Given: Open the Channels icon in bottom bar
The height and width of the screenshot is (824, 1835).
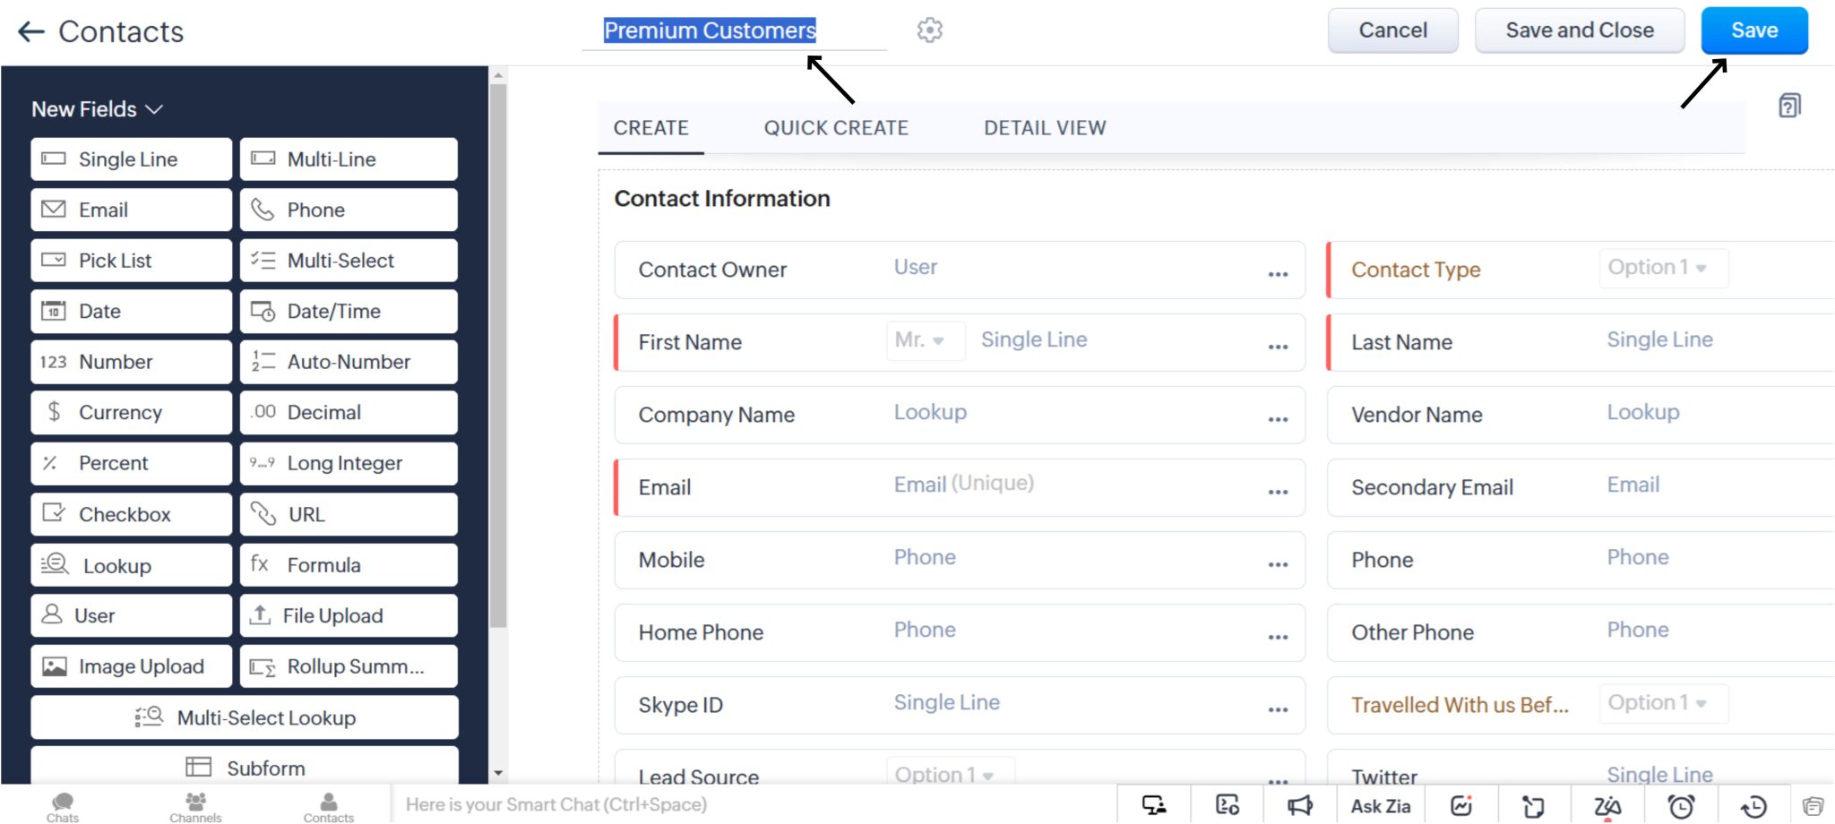Looking at the screenshot, I should tap(195, 806).
